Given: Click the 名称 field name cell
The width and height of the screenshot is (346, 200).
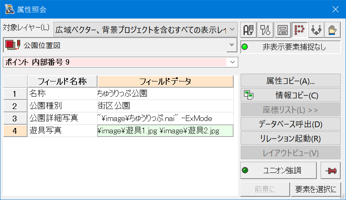Looking at the screenshot, I should (62, 93).
